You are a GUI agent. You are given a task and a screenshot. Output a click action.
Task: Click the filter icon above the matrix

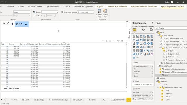(x=118, y=41)
